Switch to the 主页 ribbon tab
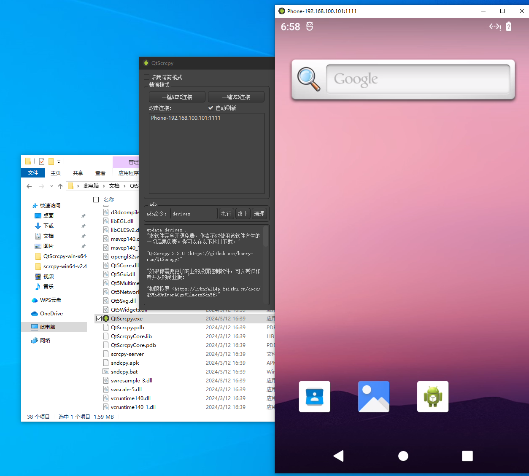Viewport: 529px width, 476px height. coord(55,173)
